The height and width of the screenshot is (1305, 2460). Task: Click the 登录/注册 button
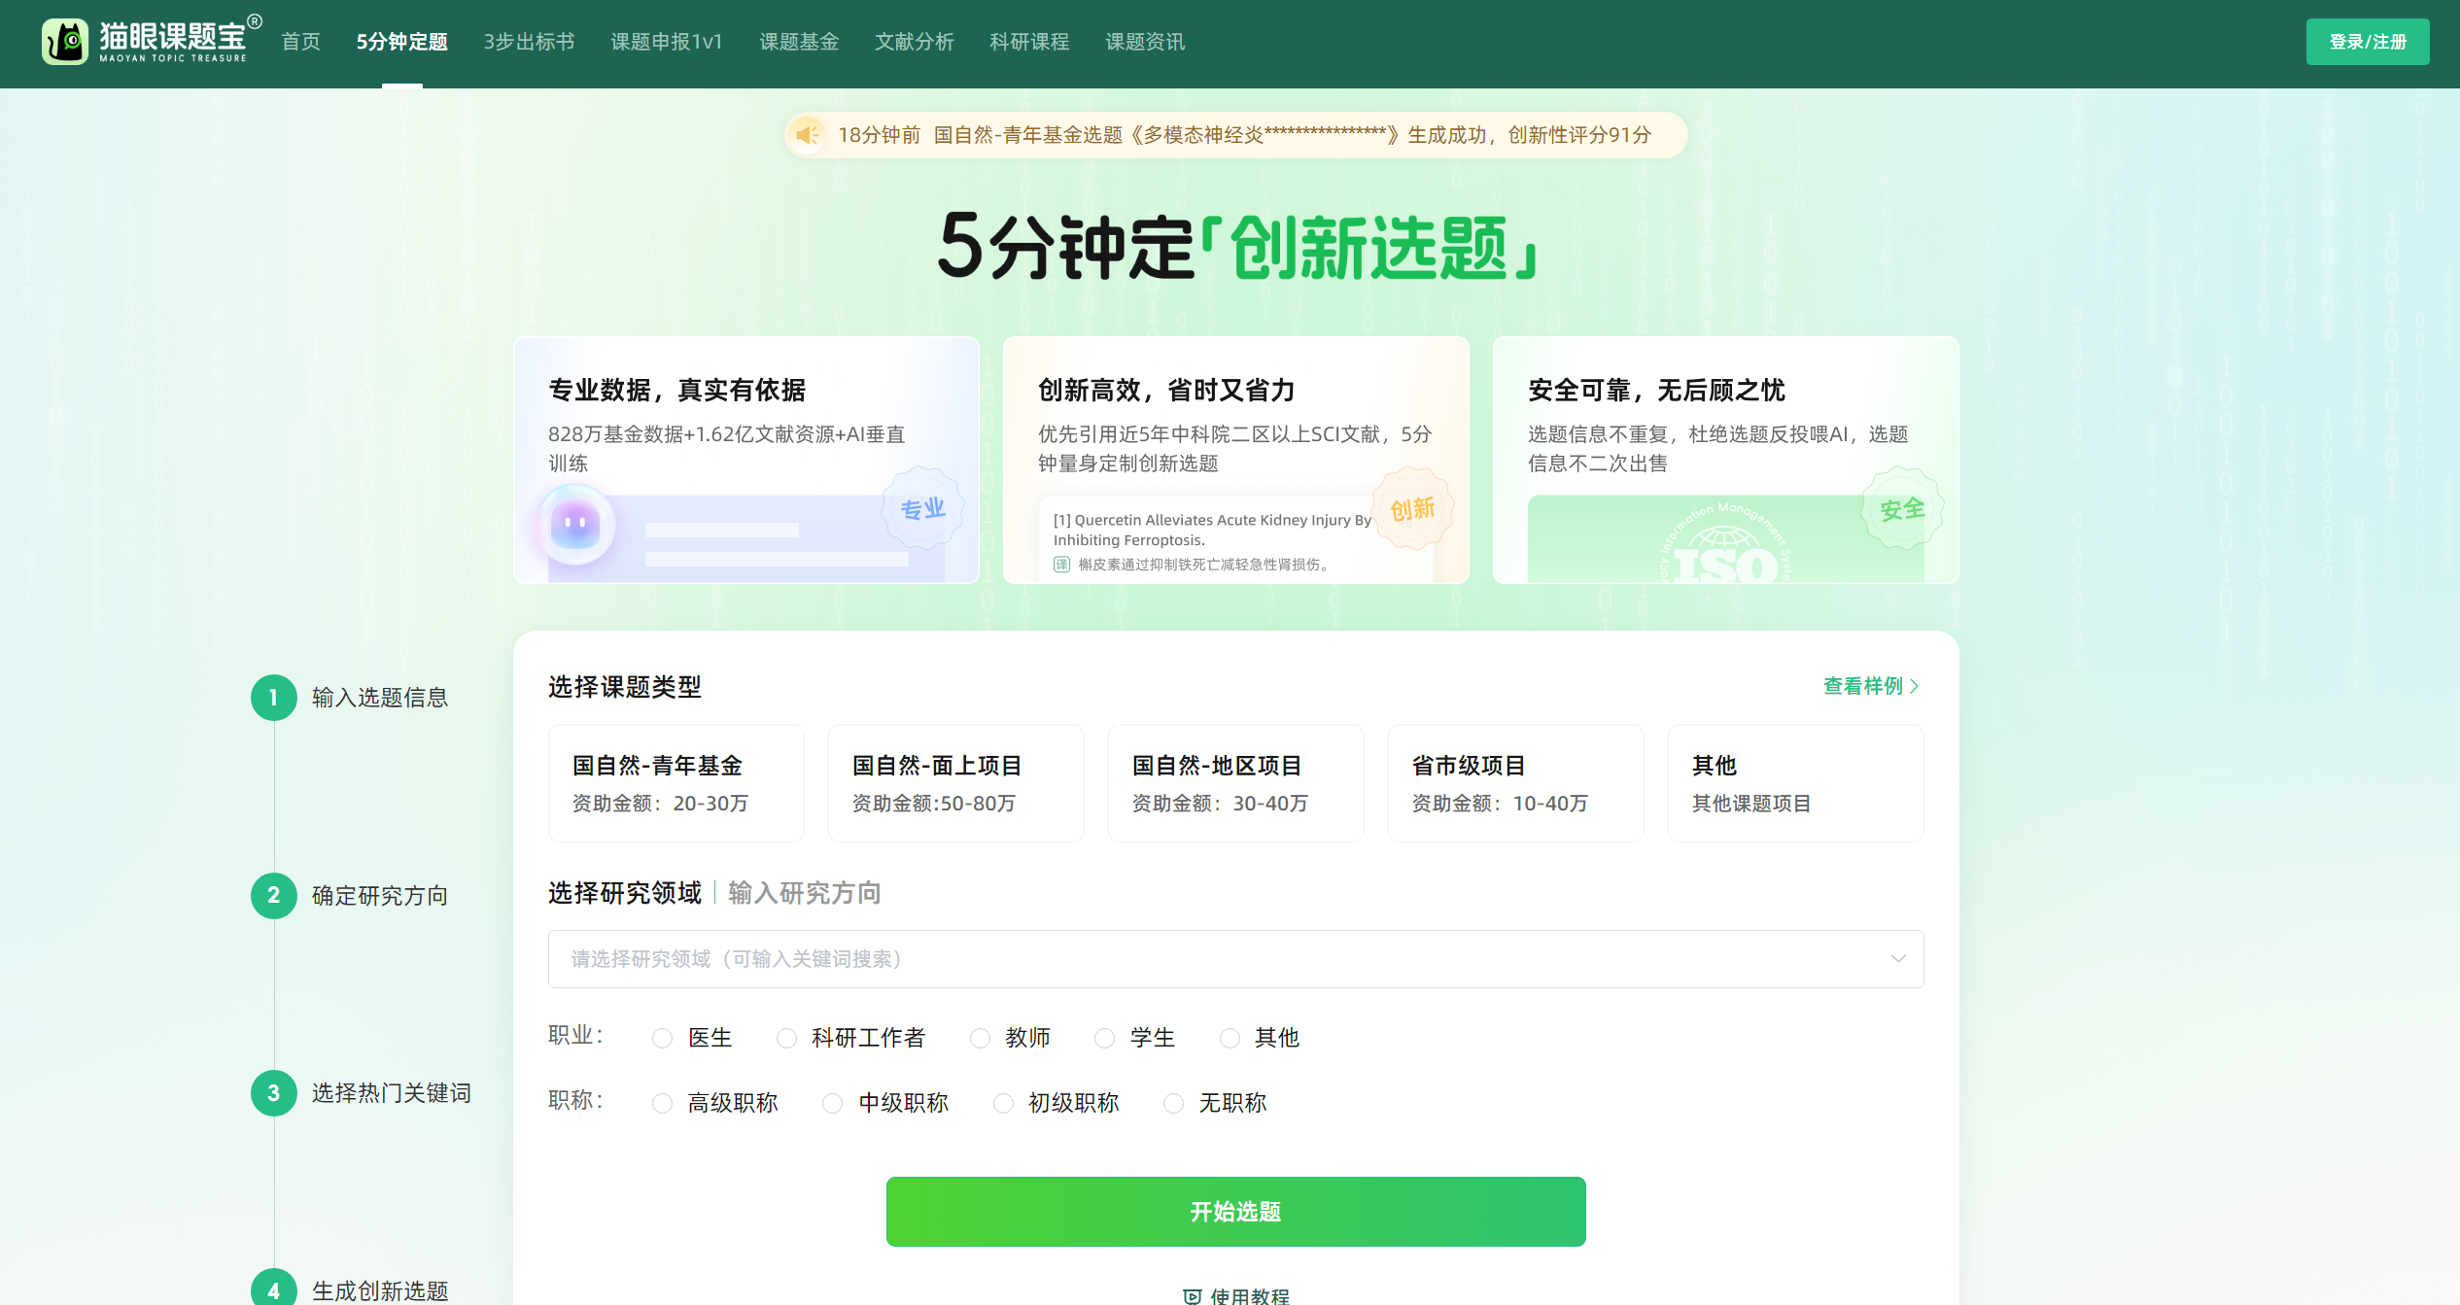(x=2367, y=42)
